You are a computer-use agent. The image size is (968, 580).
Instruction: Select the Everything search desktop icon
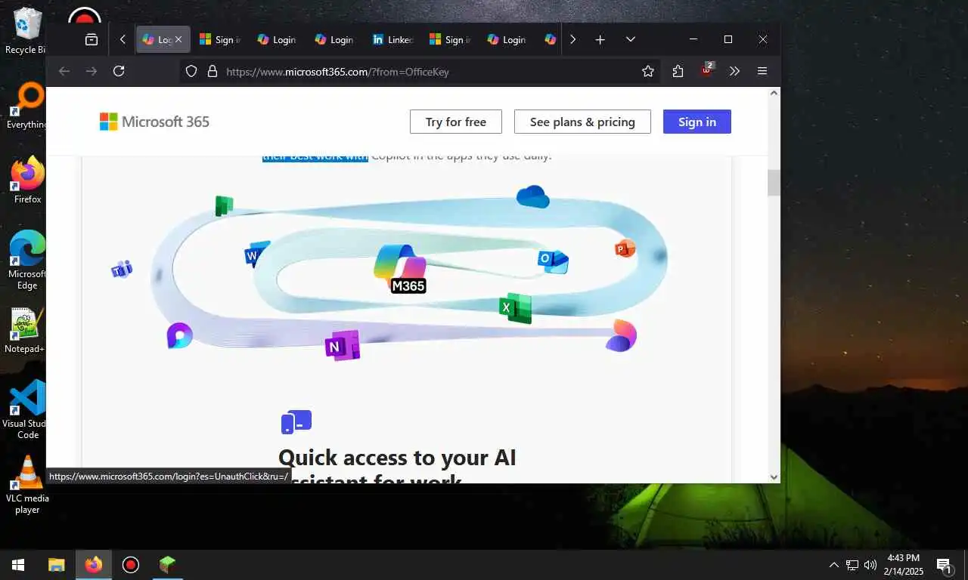[26, 106]
